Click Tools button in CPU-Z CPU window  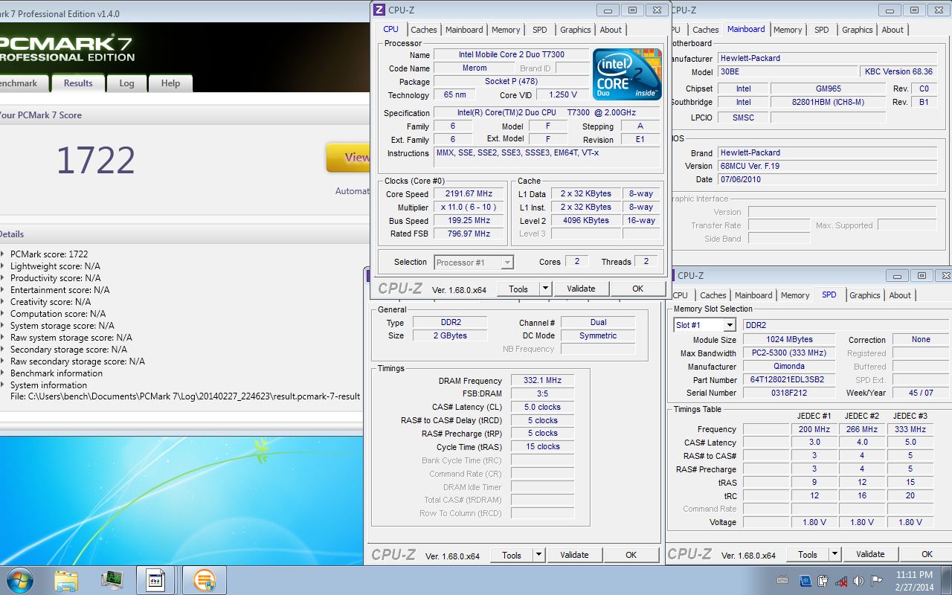coord(518,289)
